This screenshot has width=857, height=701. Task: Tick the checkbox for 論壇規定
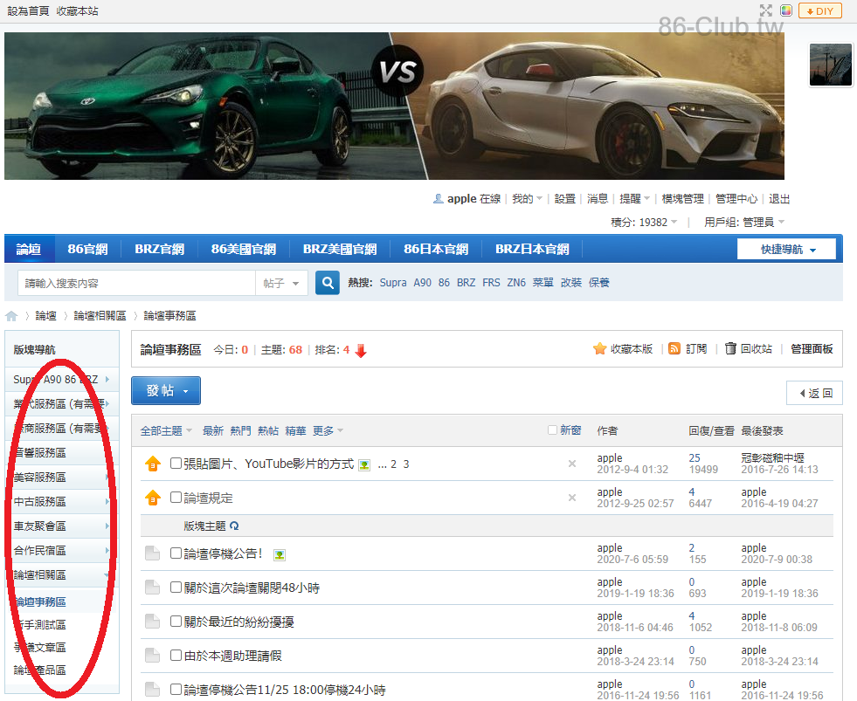(176, 498)
